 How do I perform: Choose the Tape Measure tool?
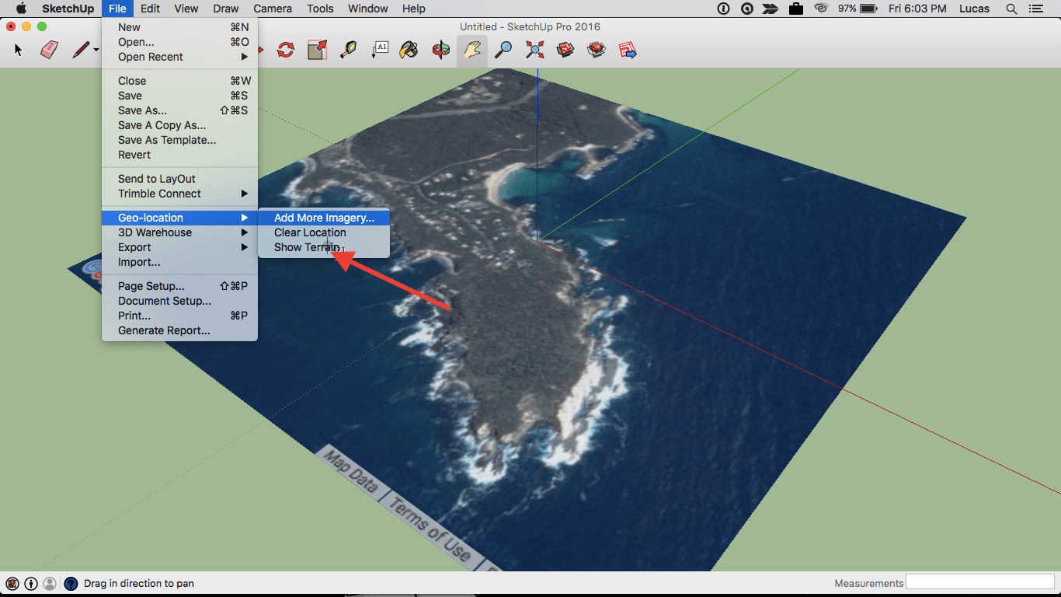349,51
